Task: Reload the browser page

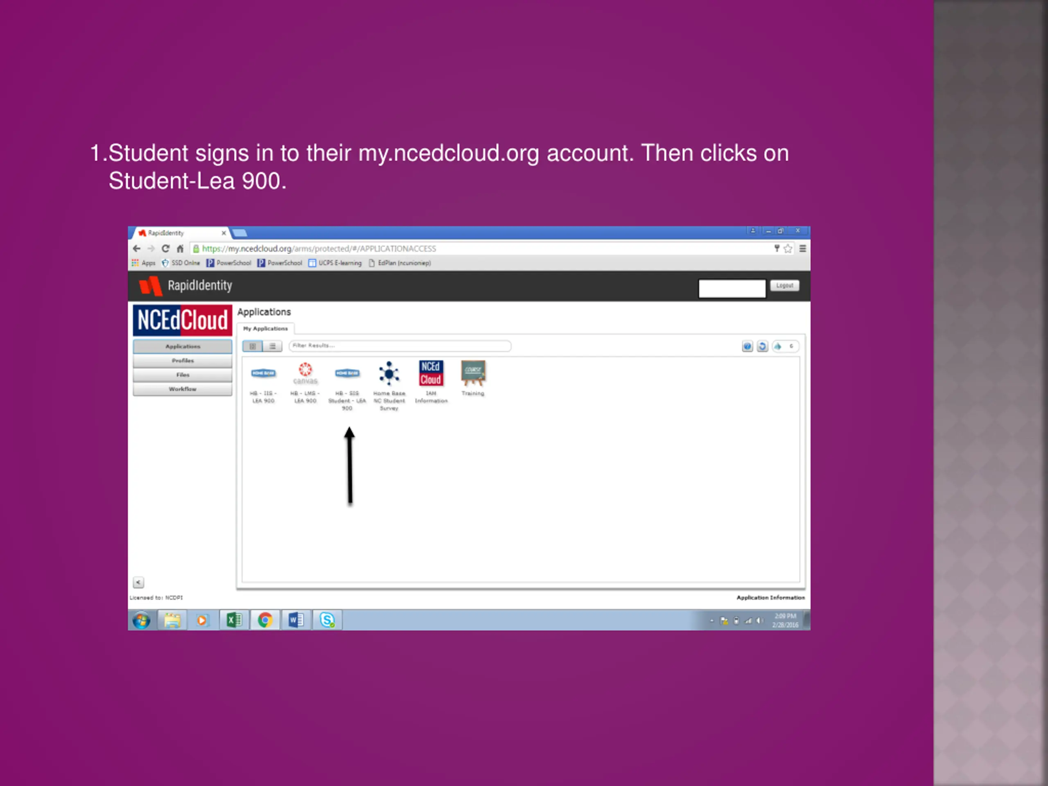Action: point(165,248)
